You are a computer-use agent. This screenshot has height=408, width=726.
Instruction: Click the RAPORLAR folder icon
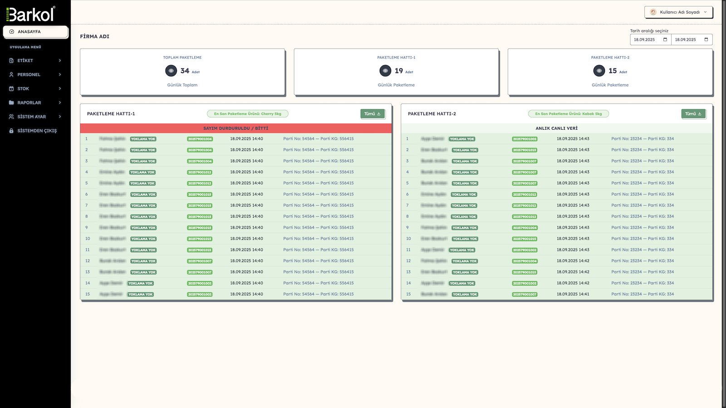11,102
